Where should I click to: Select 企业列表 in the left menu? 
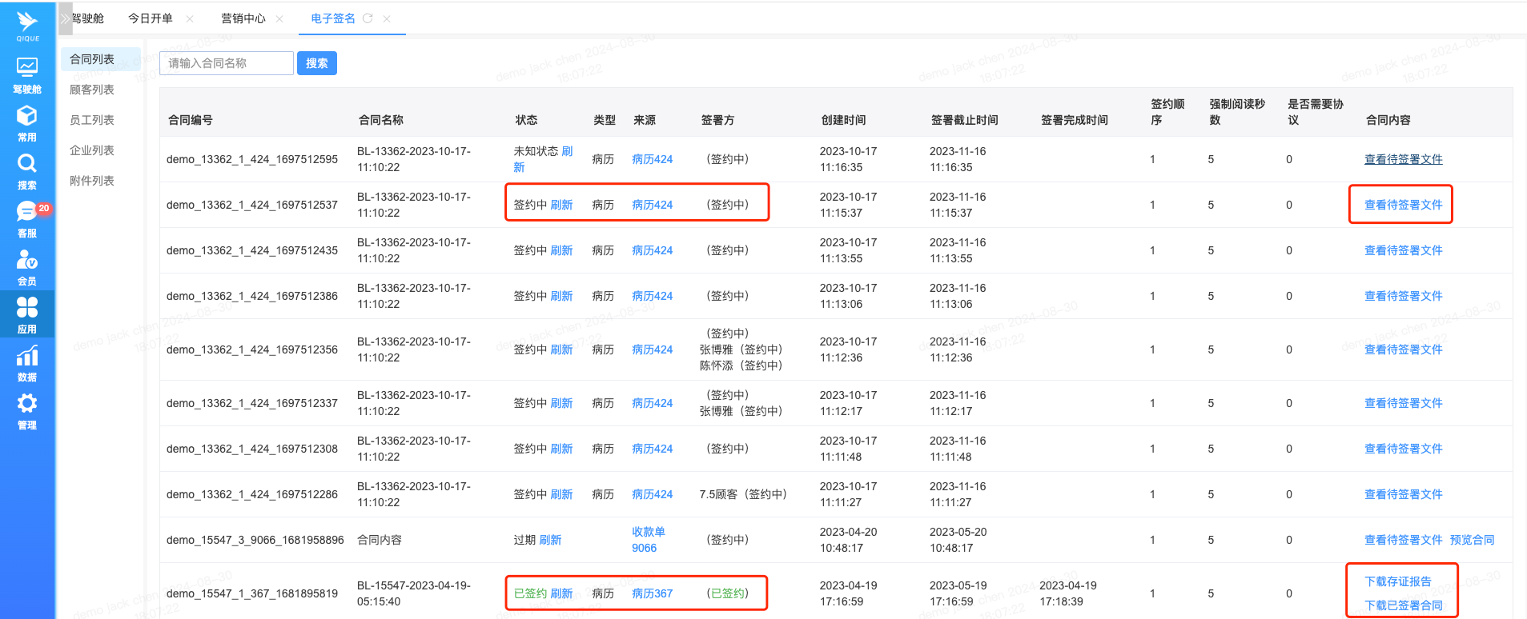pyautogui.click(x=92, y=150)
